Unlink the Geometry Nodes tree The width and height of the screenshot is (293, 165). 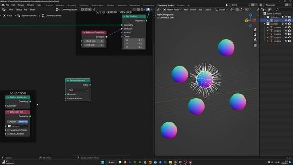90,10
